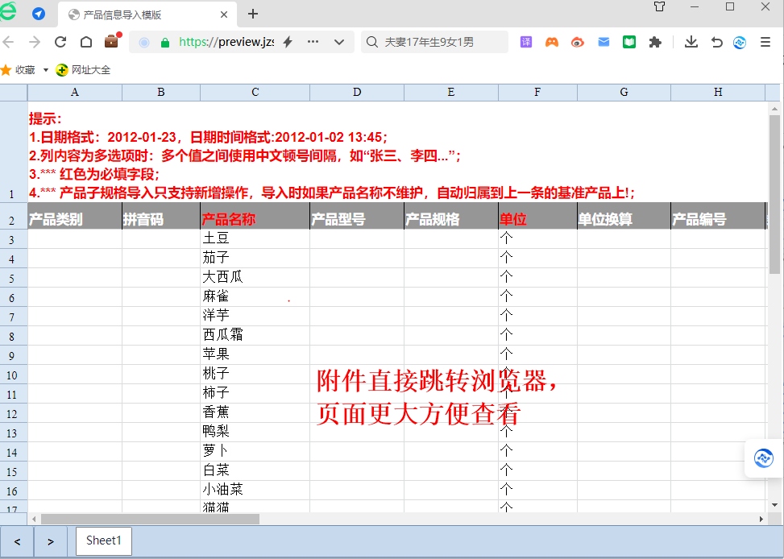Screen dimensions: 784x559
Task: Click the horizontal scrollbar right arrow
Action: pos(761,519)
